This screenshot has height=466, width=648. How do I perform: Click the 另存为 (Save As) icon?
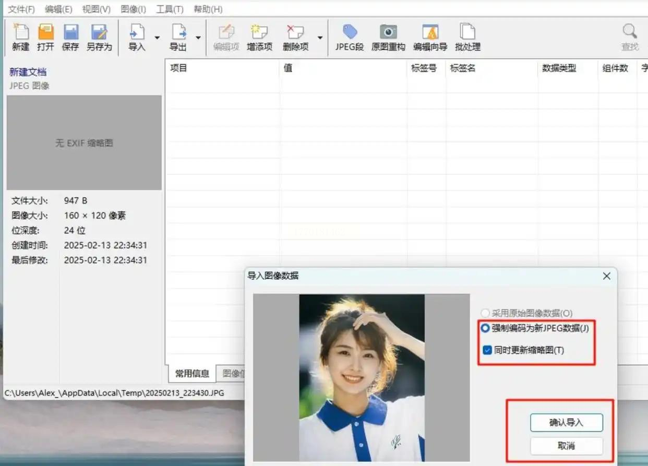point(99,32)
